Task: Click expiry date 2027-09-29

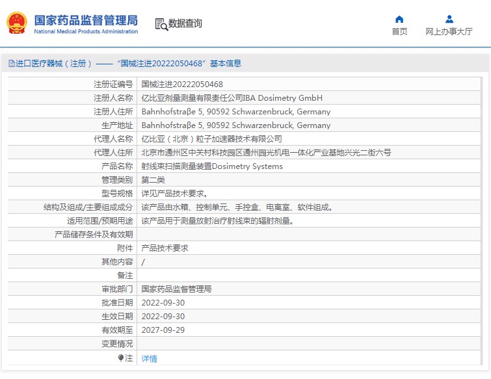Action: [163, 330]
